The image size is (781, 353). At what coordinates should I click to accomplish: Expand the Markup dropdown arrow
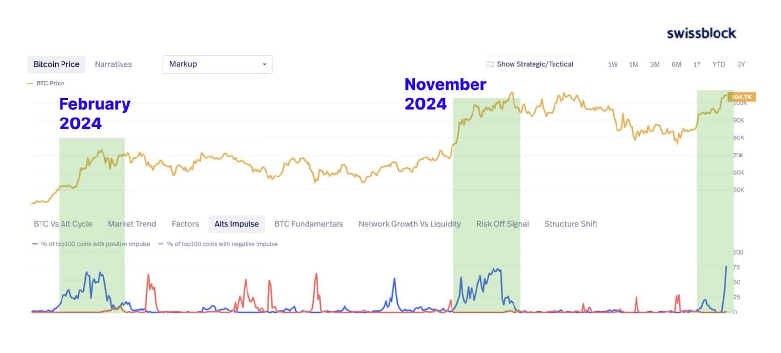(264, 64)
